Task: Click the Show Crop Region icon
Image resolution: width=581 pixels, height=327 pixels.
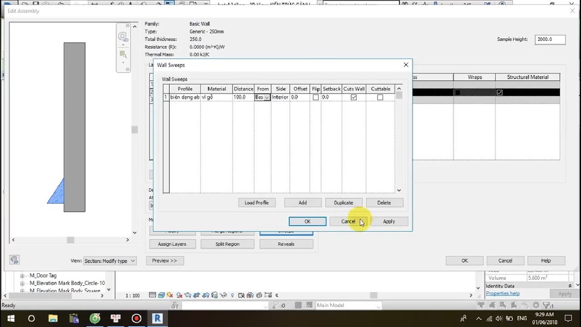Action: pyautogui.click(x=206, y=295)
